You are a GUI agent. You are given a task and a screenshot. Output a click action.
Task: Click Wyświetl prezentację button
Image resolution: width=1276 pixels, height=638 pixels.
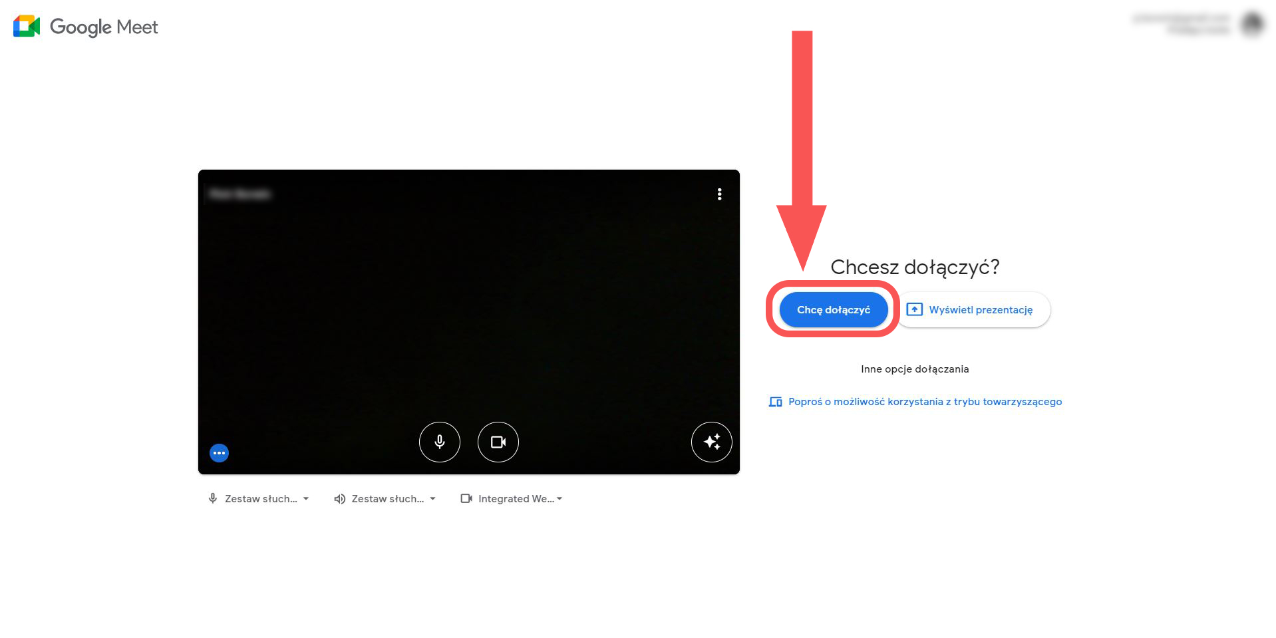tap(973, 310)
